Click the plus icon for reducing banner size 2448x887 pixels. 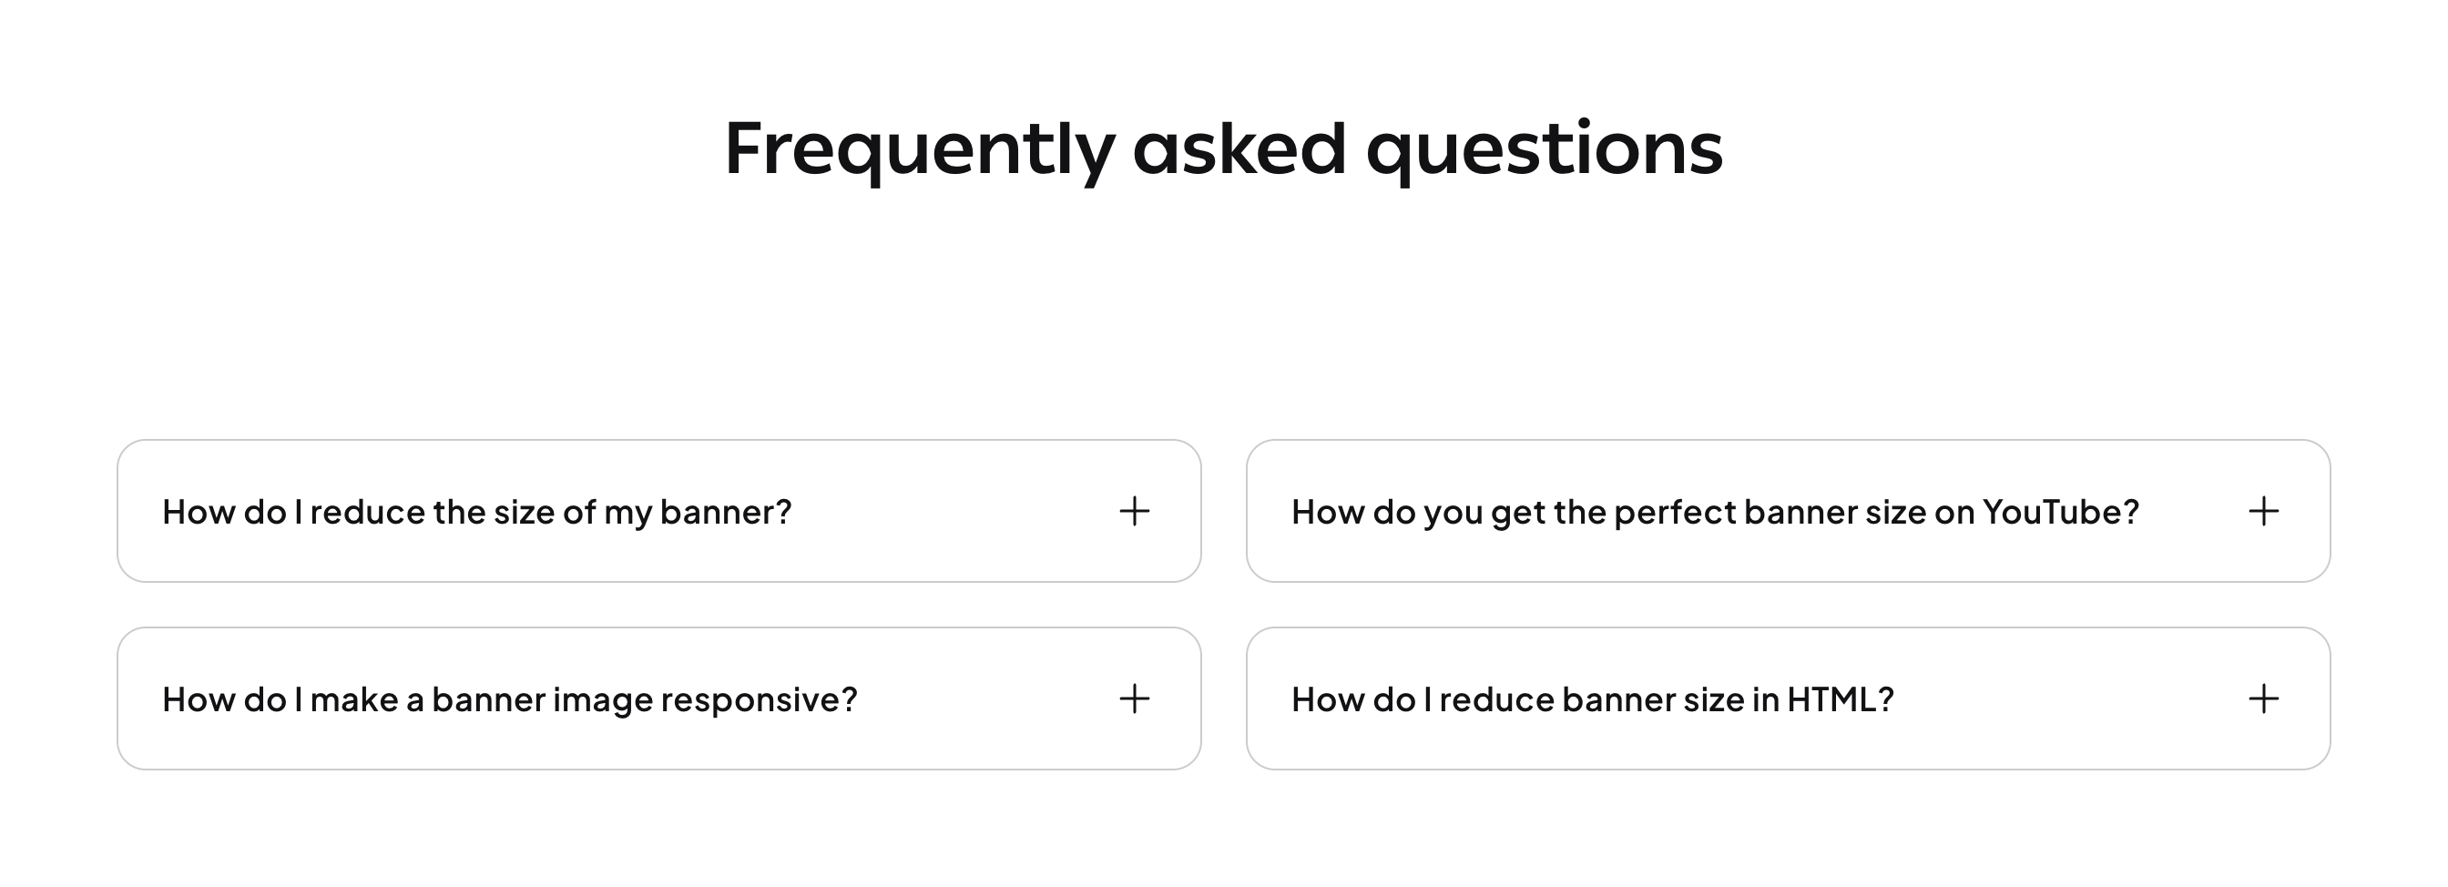pyautogui.click(x=1134, y=512)
